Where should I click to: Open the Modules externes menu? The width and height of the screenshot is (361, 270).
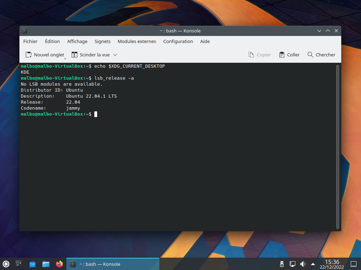click(x=137, y=41)
